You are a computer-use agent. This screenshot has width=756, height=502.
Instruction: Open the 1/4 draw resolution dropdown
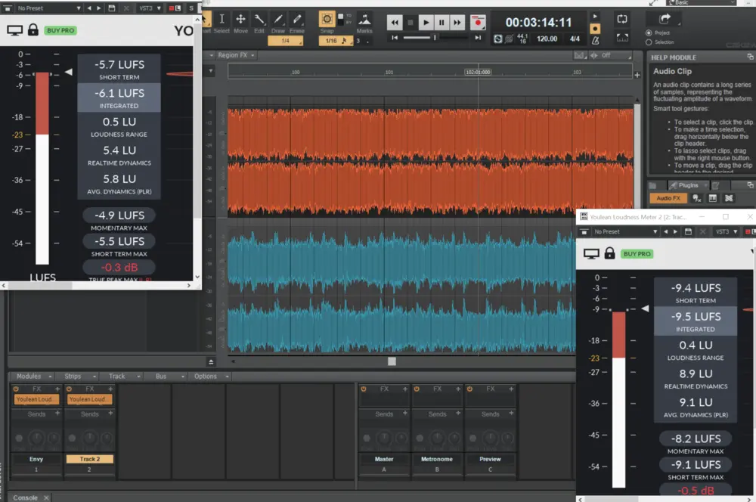tap(286, 41)
